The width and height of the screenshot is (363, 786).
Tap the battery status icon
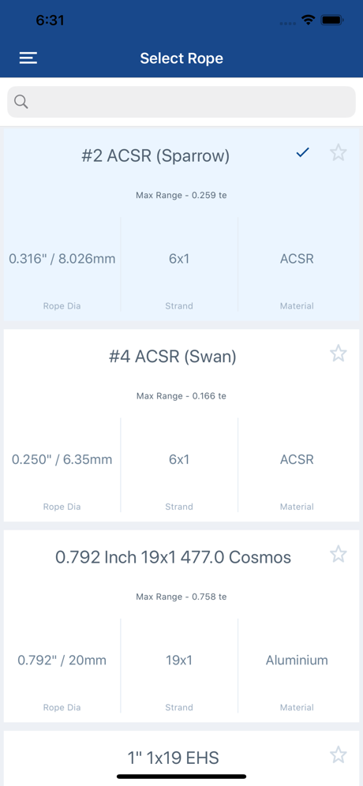tap(332, 20)
